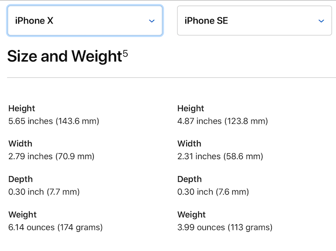Click the Depth label under iPhone X
336x251 pixels.
point(21,179)
